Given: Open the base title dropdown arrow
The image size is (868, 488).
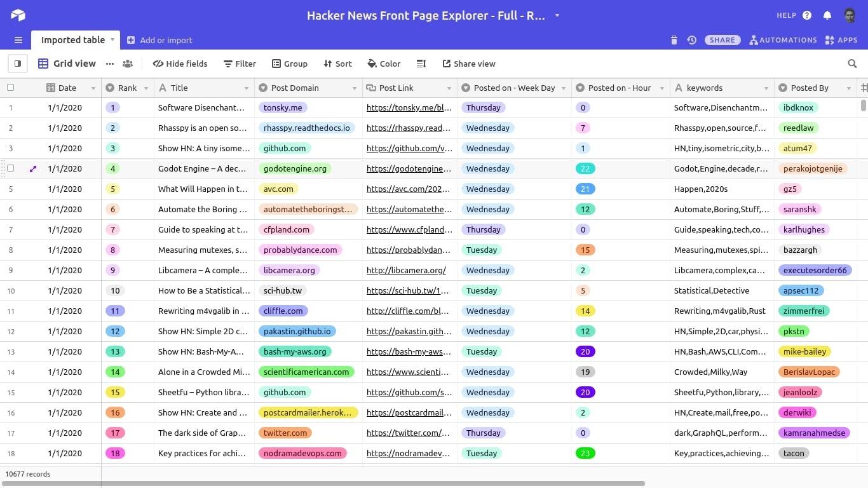Looking at the screenshot, I should (x=557, y=15).
